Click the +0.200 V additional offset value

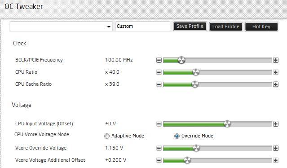coord(116,160)
